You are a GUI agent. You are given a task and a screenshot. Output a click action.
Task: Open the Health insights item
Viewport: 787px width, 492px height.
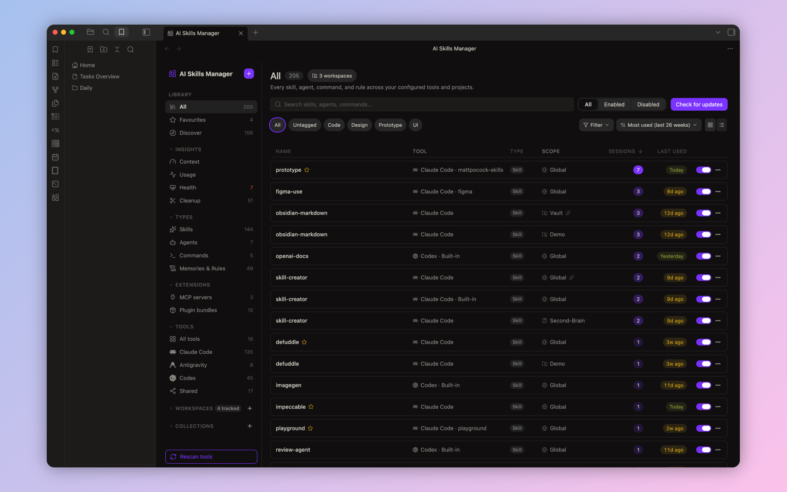pos(211,187)
